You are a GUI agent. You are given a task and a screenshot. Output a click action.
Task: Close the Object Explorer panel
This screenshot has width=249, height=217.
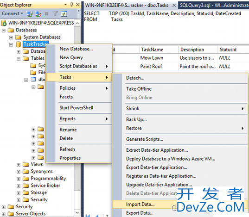[77, 5]
